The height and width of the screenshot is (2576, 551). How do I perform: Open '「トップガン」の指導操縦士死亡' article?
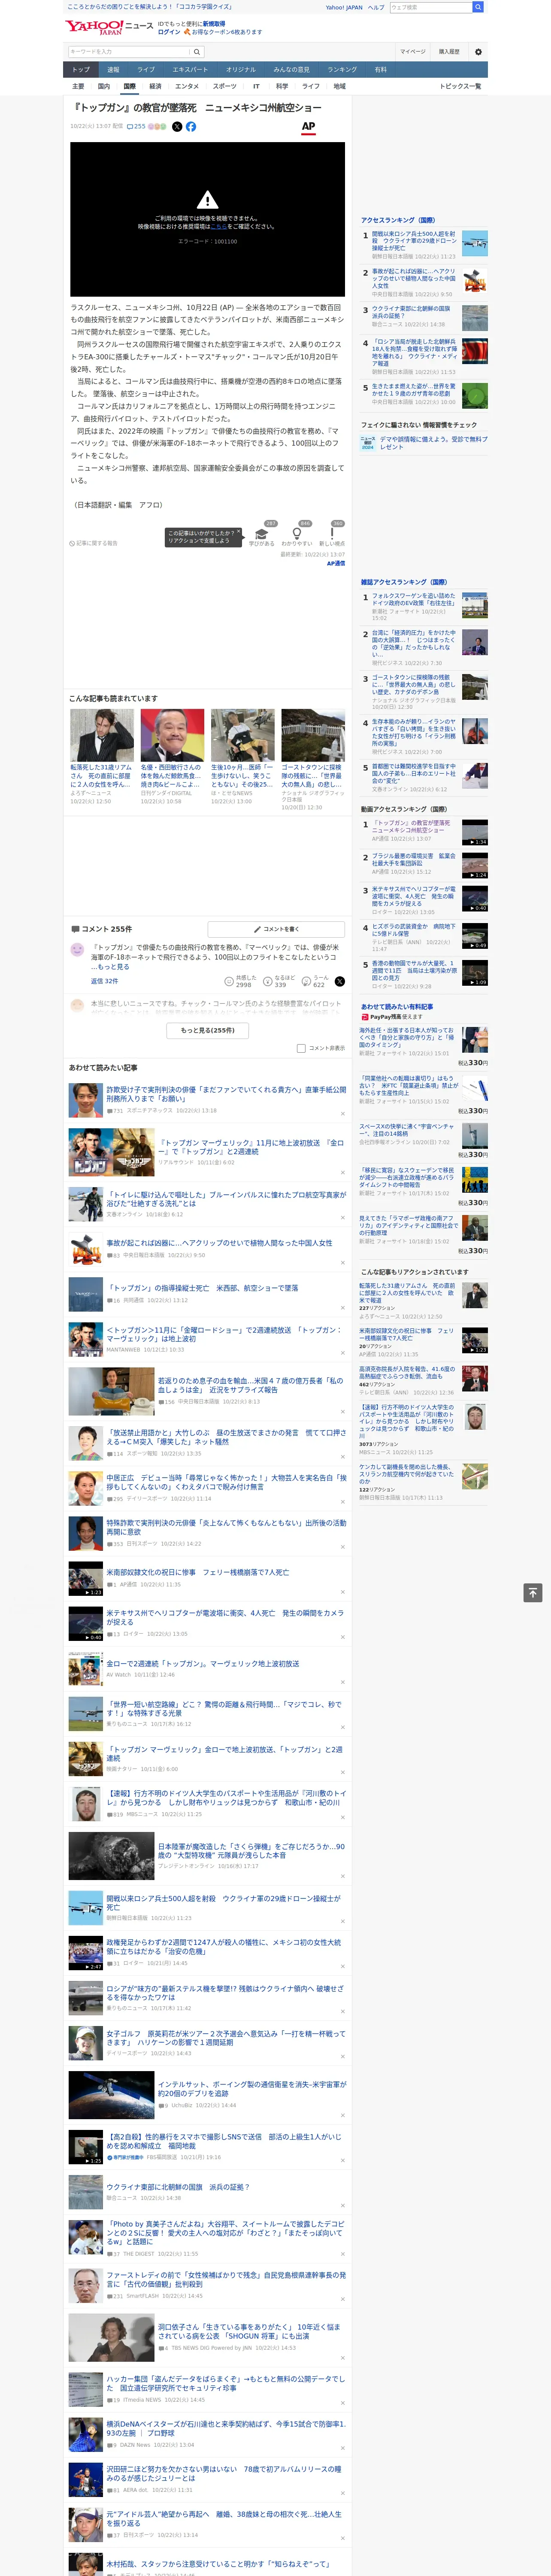[202, 1288]
